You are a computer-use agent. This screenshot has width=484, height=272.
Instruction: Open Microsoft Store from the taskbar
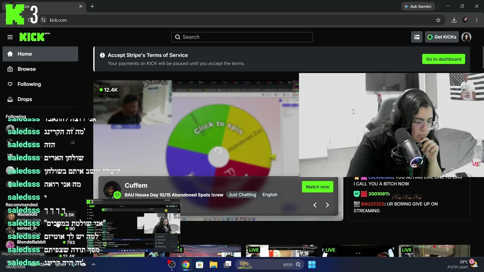coord(200,264)
